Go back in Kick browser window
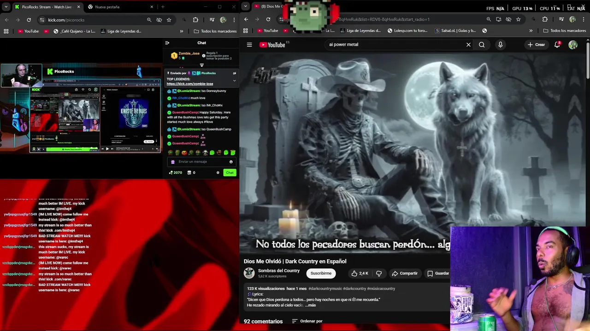This screenshot has width=590, height=331. pos(6,20)
